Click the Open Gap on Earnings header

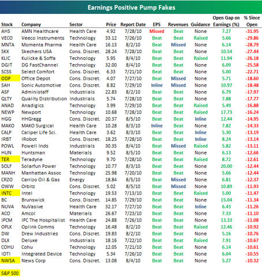(226, 21)
